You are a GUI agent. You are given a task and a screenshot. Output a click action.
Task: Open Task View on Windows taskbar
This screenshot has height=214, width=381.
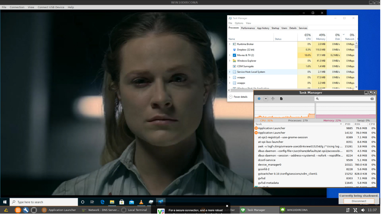[92, 202]
